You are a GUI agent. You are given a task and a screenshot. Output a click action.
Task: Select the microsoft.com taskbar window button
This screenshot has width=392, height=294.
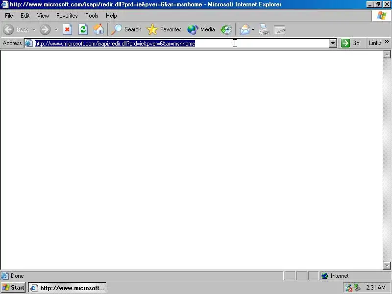tap(67, 288)
